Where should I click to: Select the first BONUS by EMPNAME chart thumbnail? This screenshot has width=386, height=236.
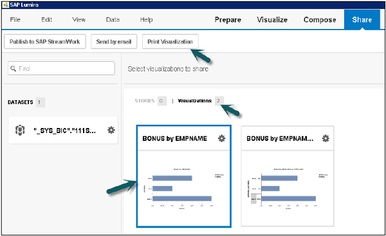pos(183,188)
